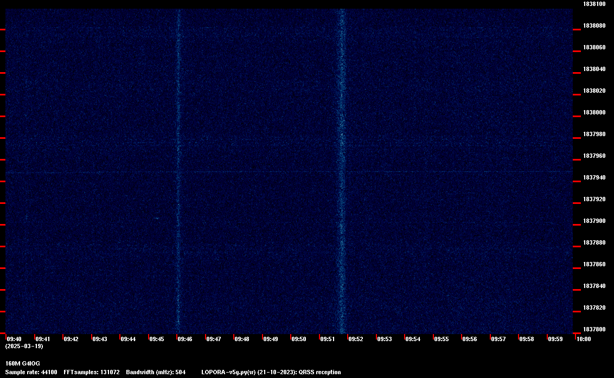Select the 1838100 frequency label
This screenshot has width=614, height=378.
point(594,4)
